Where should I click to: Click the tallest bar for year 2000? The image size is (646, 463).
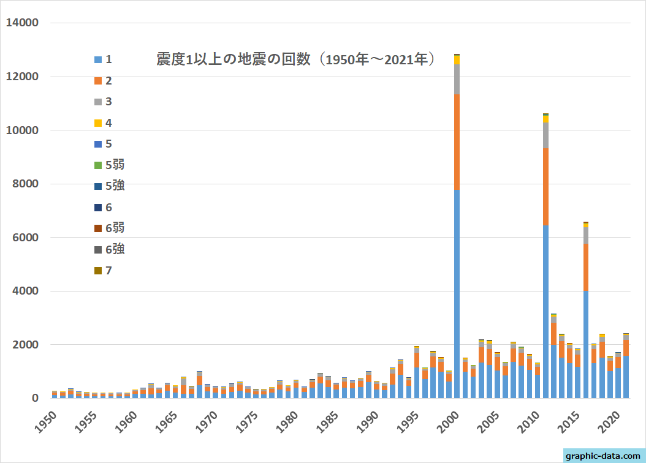tap(457, 245)
